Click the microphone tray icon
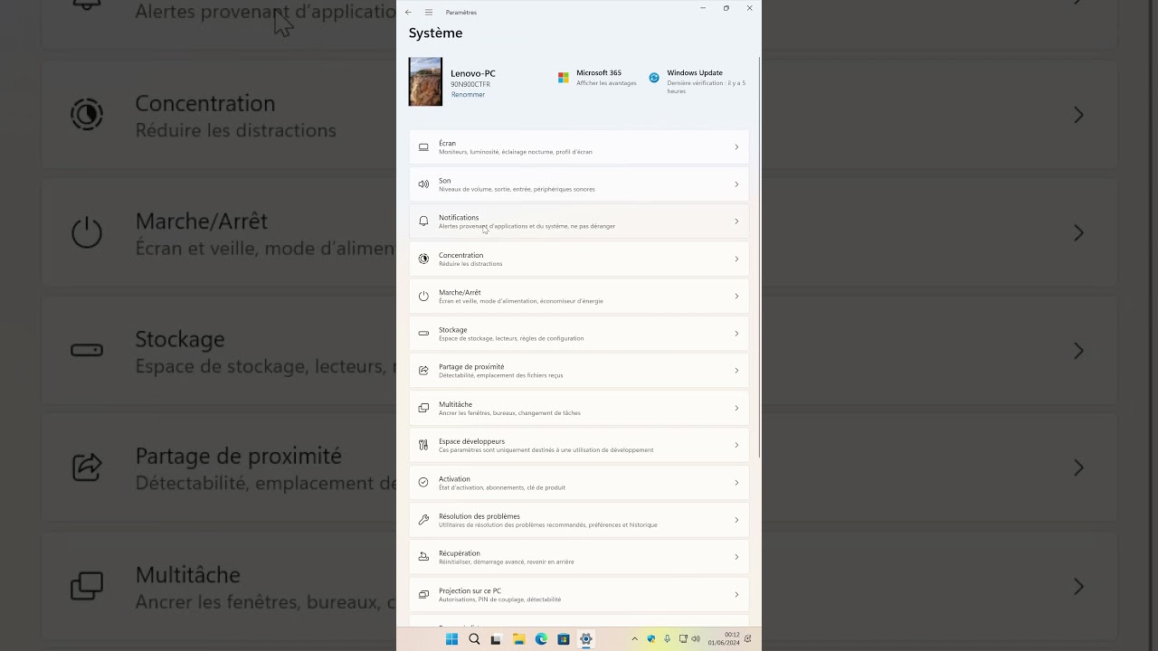 pos(667,639)
